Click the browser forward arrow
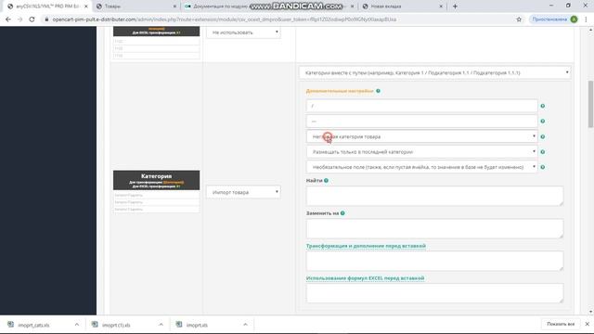Viewport: 594px width, 334px height. [19, 19]
